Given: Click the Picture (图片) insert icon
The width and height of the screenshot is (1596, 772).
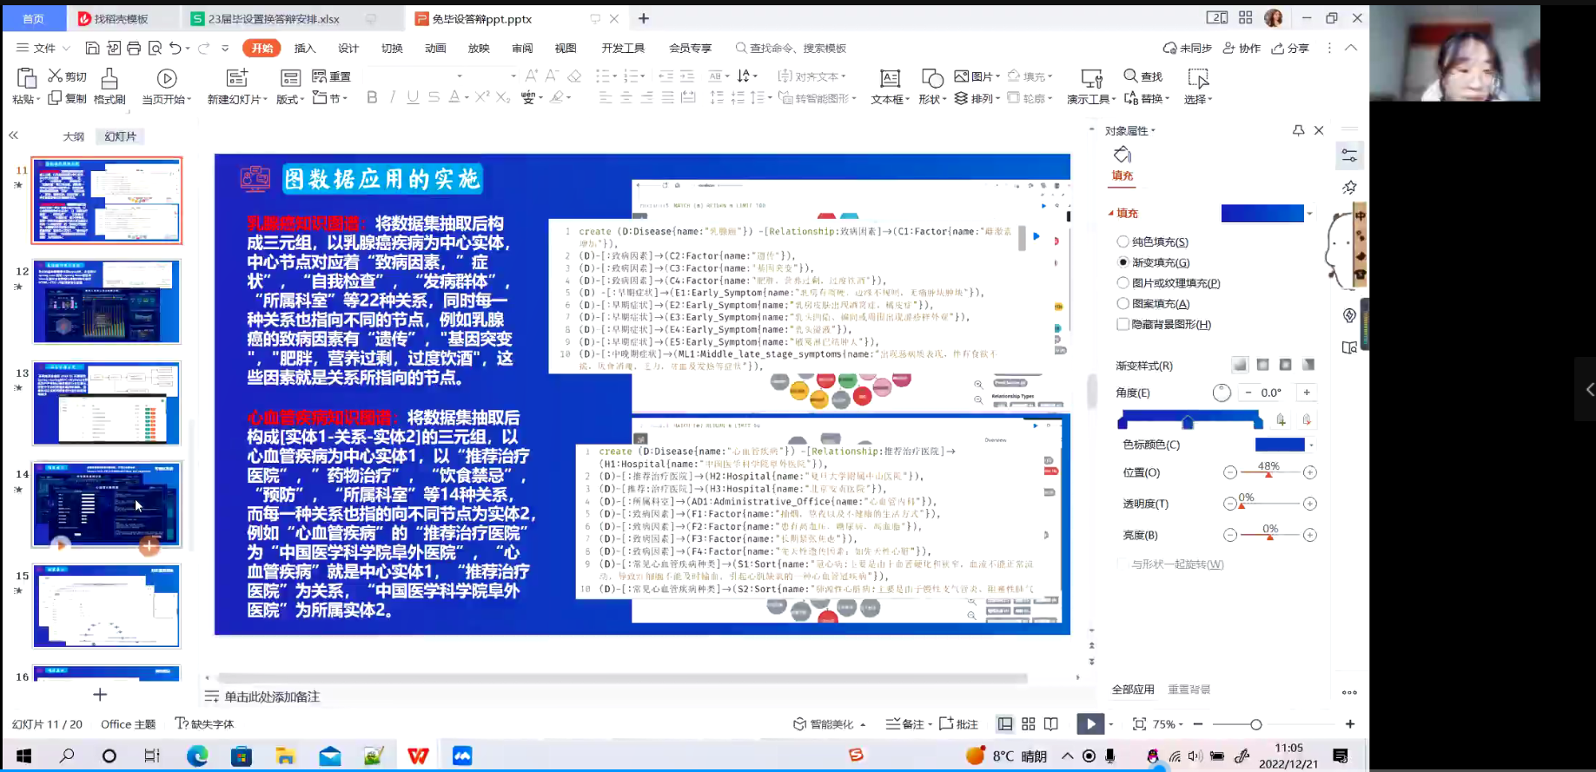Looking at the screenshot, I should click(x=962, y=76).
